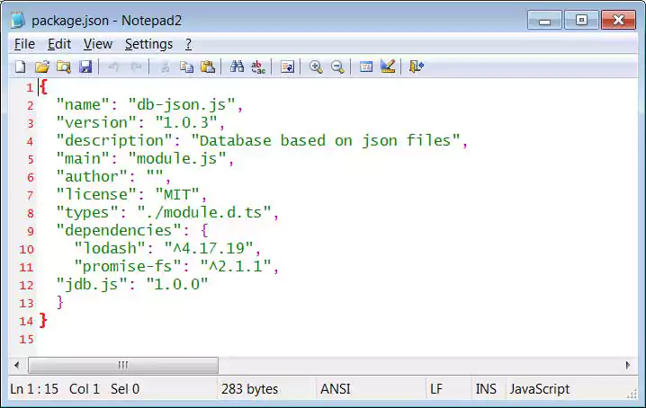This screenshot has height=408, width=646.
Task: Click the INS insert mode status entry
Action: (486, 388)
